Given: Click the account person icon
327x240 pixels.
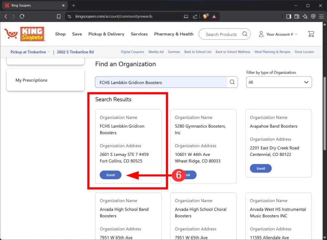Looking at the screenshot, I should pyautogui.click(x=261, y=34).
